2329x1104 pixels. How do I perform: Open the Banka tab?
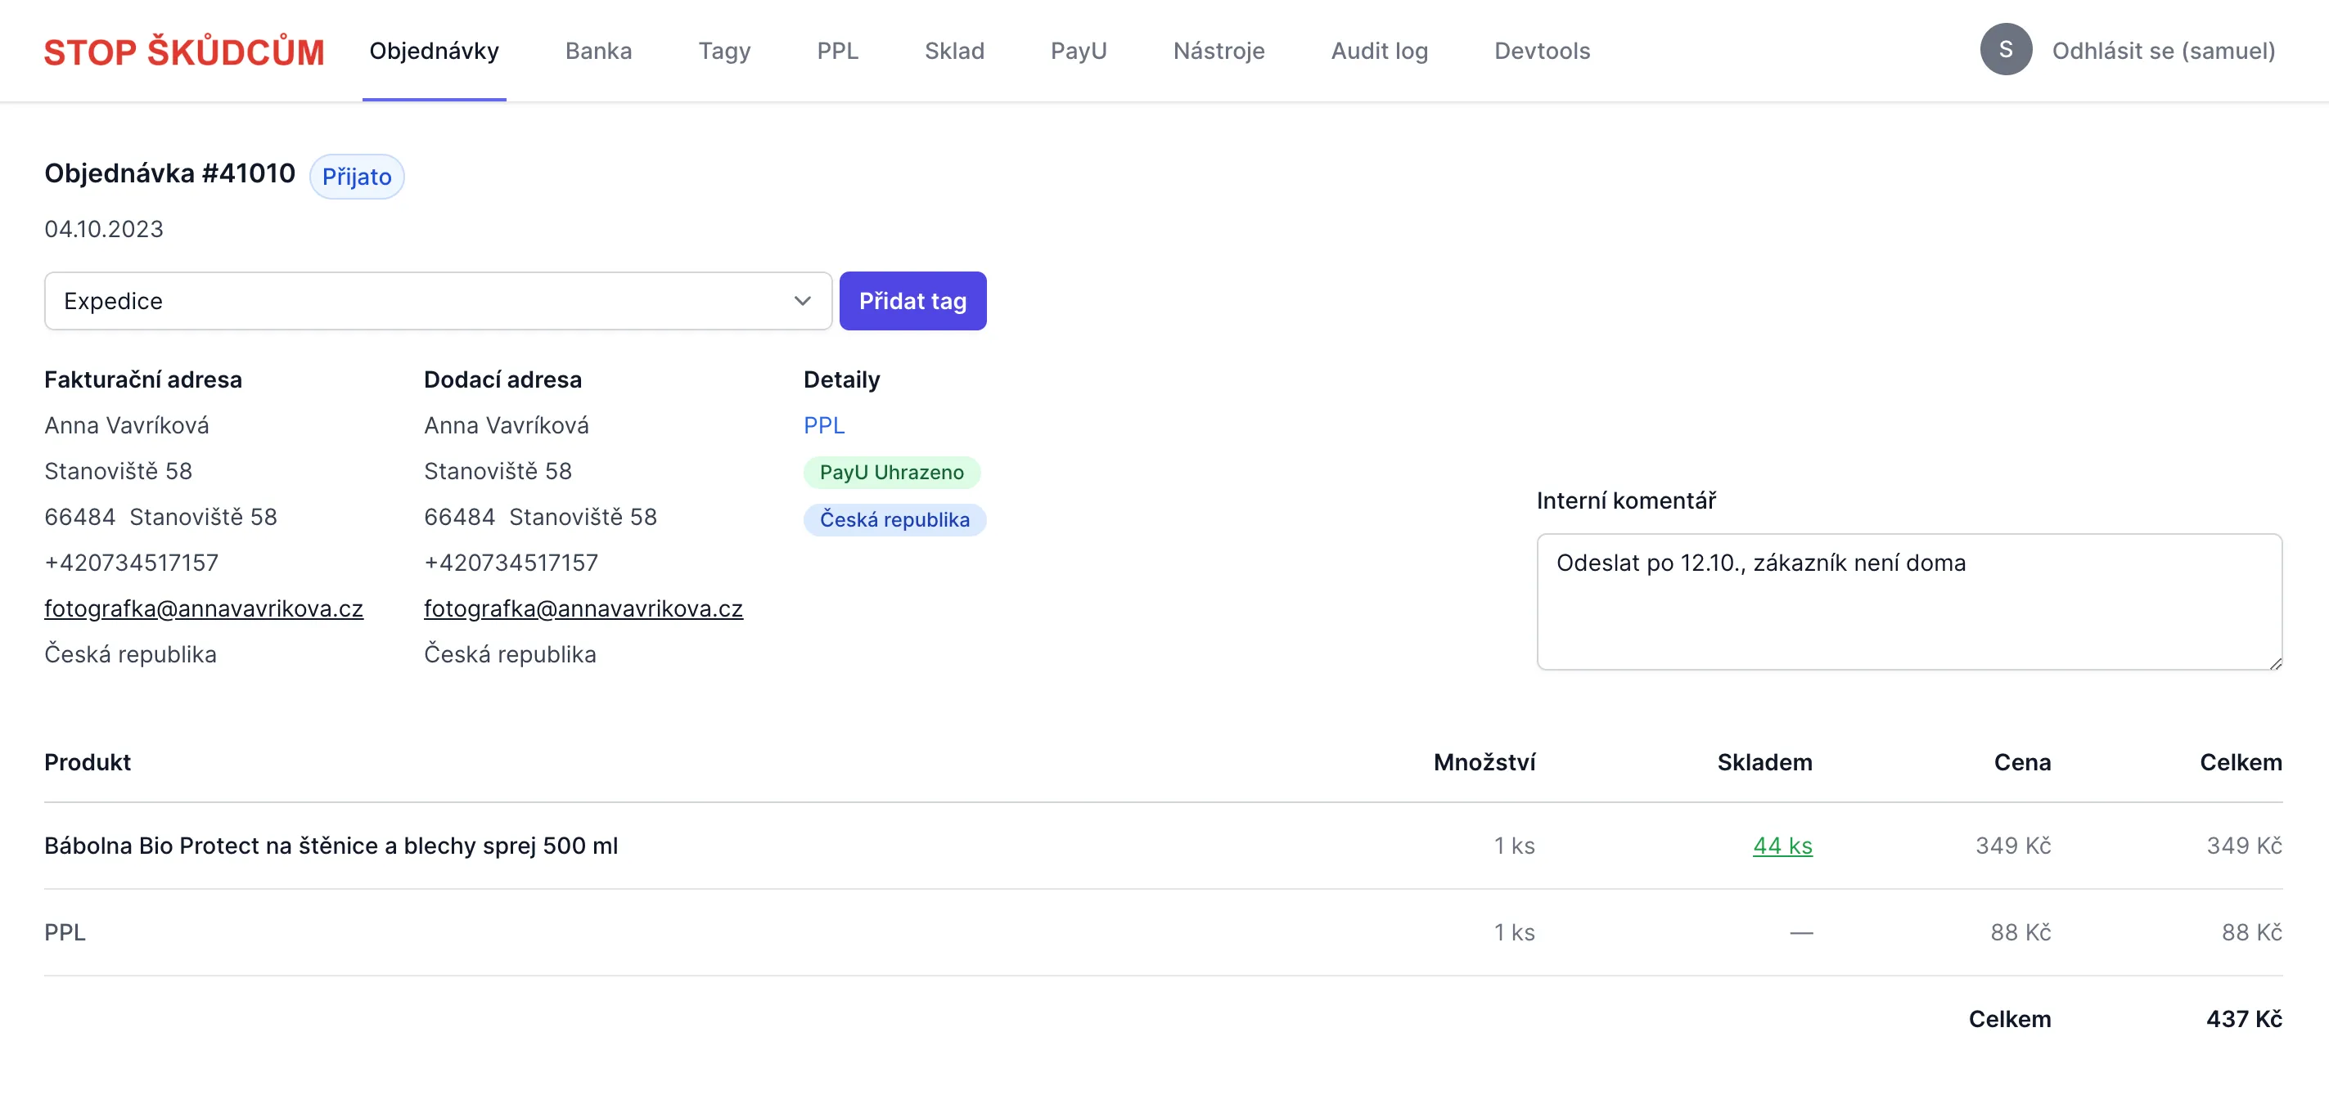(x=597, y=52)
